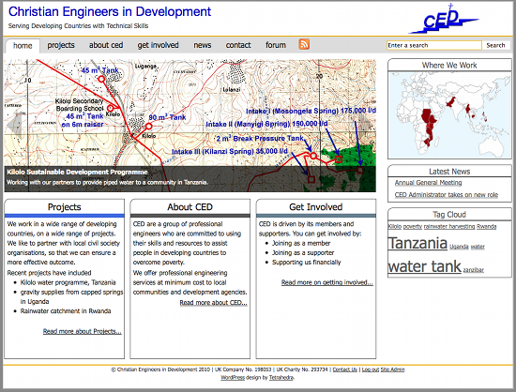516x392 pixels.
Task: Click the Christian Engineers in Development title
Action: [110, 11]
